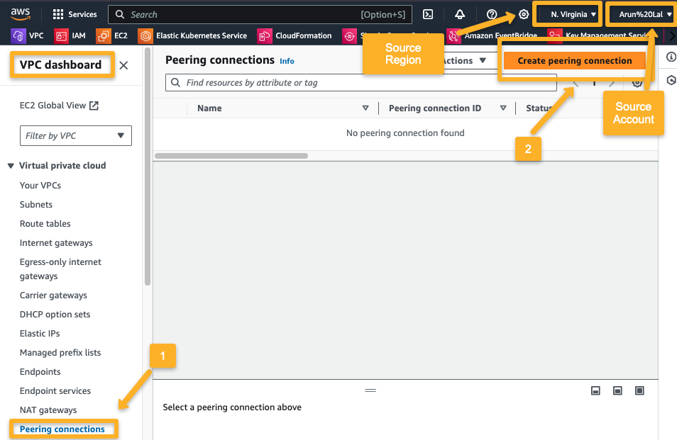Image resolution: width=677 pixels, height=440 pixels.
Task: Select DHCP option sets in sidebar
Action: 55,314
